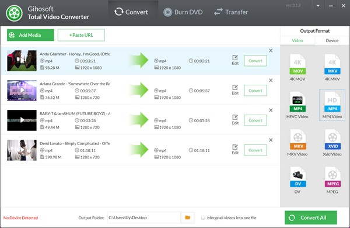This screenshot has width=350, height=228.
Task: Convert the Andy Grammer video
Action: 256,61
